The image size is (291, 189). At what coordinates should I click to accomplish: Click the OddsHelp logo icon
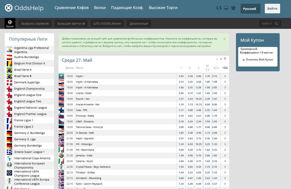pos(8,8)
